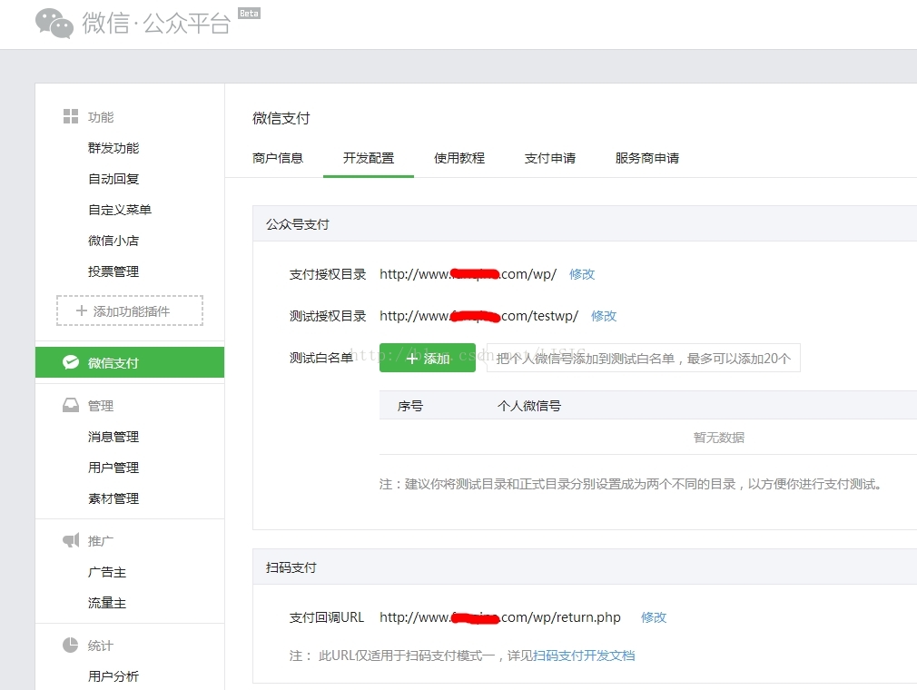Image resolution: width=917 pixels, height=690 pixels.
Task: Click 修改 next to 测试授权目录
Action: tap(604, 316)
